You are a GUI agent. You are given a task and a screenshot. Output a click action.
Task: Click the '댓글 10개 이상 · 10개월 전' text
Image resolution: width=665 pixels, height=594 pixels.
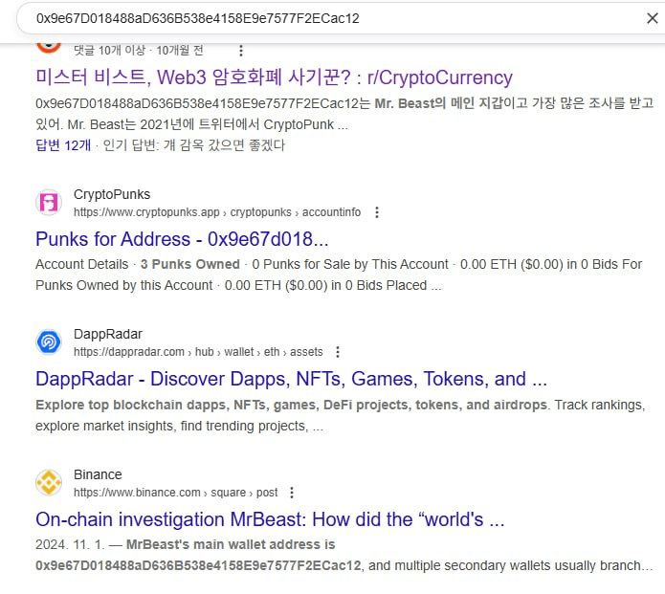click(139, 51)
